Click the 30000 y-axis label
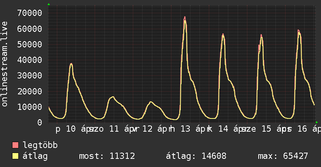Viewport: 321px width, 167px height. click(x=30, y=75)
